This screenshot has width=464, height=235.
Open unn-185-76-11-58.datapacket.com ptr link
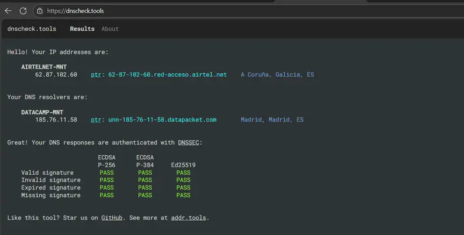point(163,120)
